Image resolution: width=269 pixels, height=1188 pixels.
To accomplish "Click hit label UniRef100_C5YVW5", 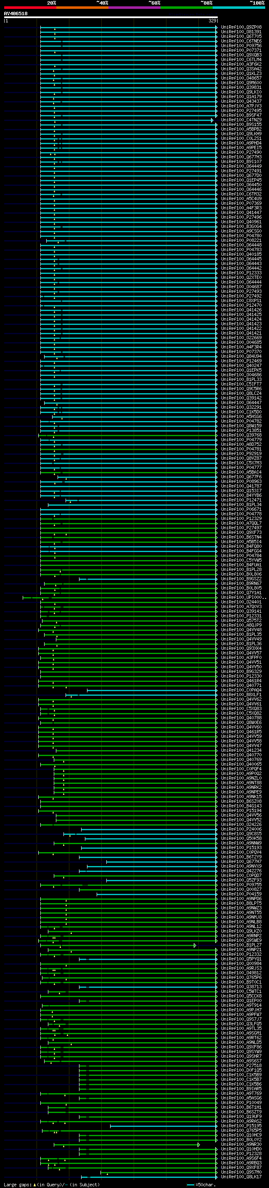I will (241, 560).
